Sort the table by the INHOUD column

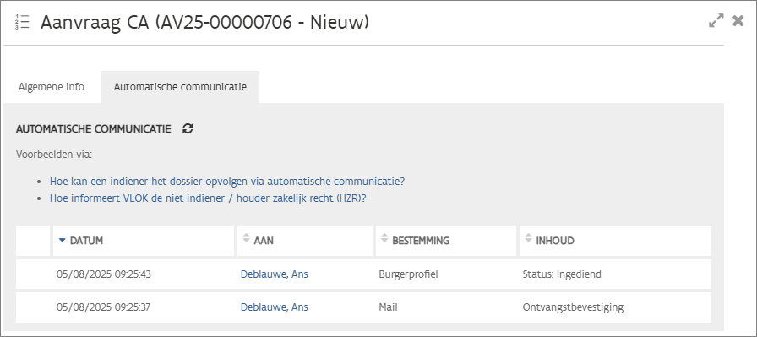tap(615, 241)
